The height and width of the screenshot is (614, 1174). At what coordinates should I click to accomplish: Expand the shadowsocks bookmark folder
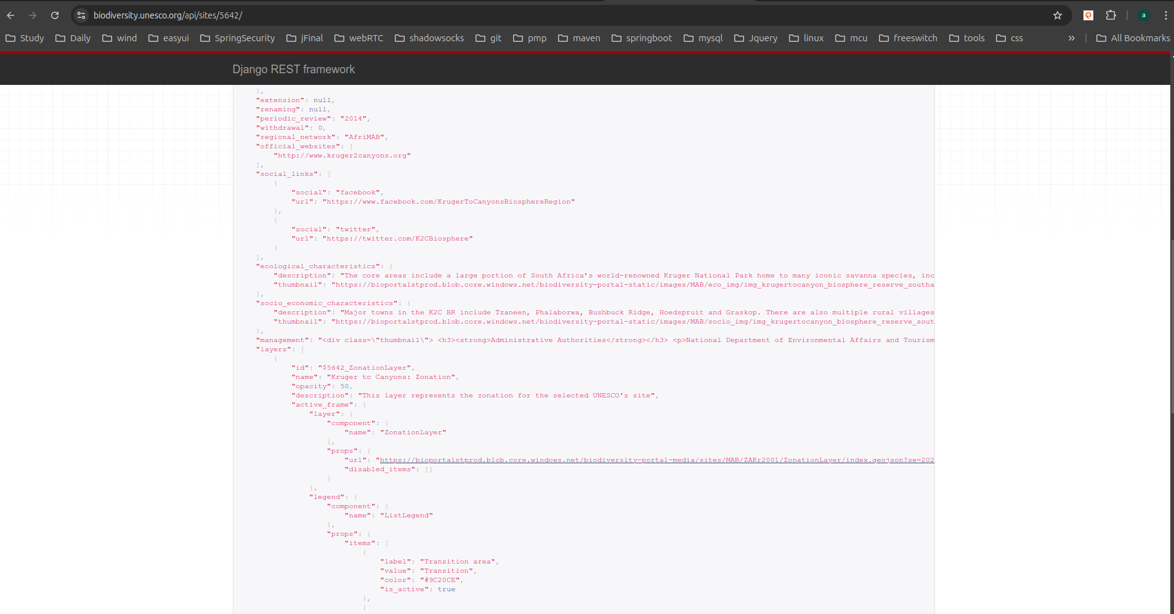(429, 38)
